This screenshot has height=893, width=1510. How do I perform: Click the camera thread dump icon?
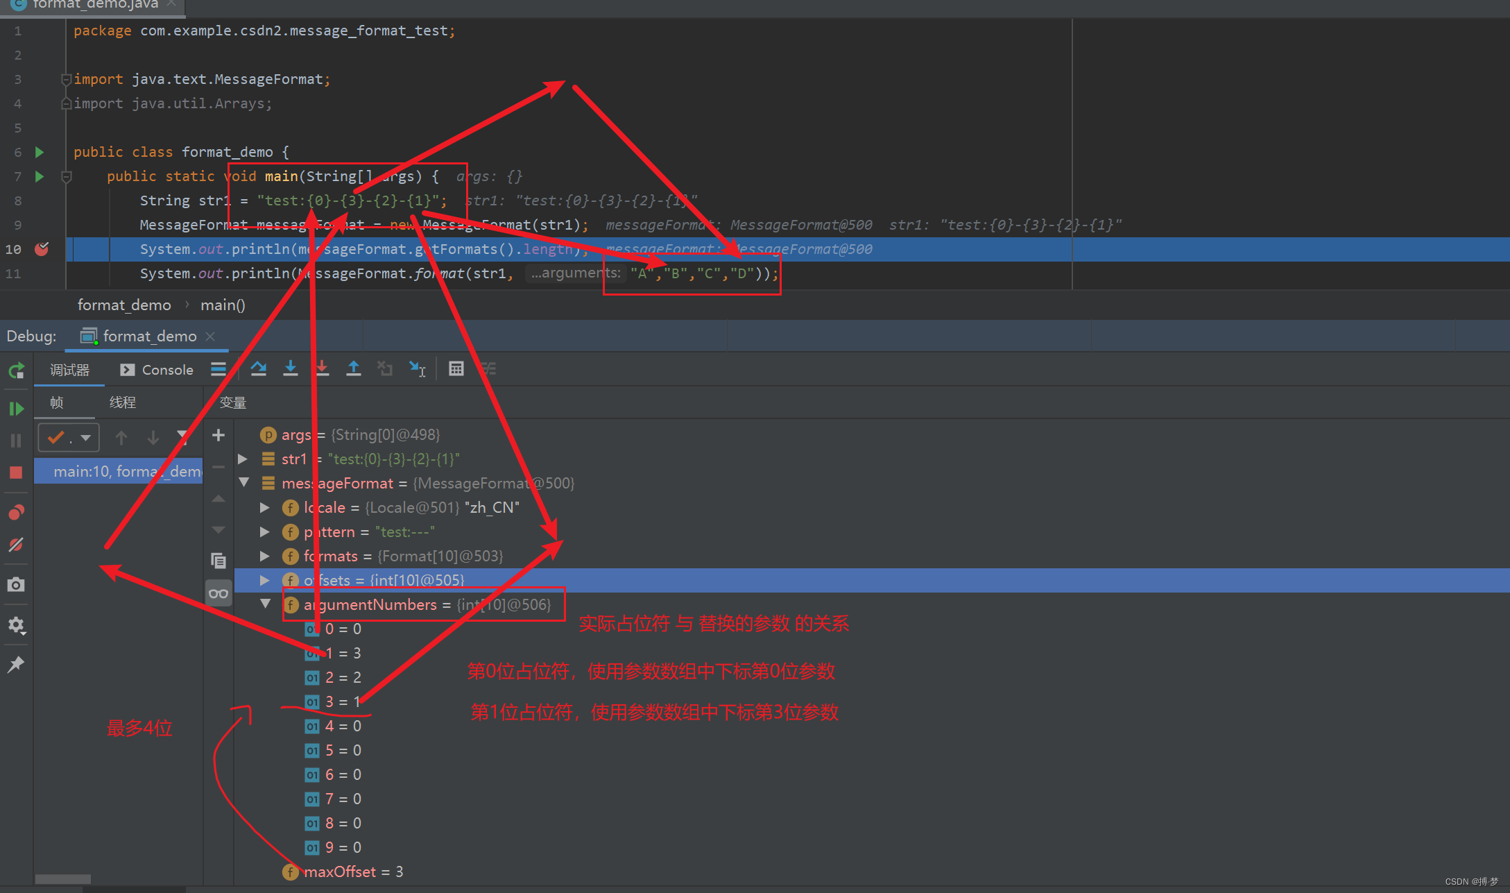coord(16,585)
